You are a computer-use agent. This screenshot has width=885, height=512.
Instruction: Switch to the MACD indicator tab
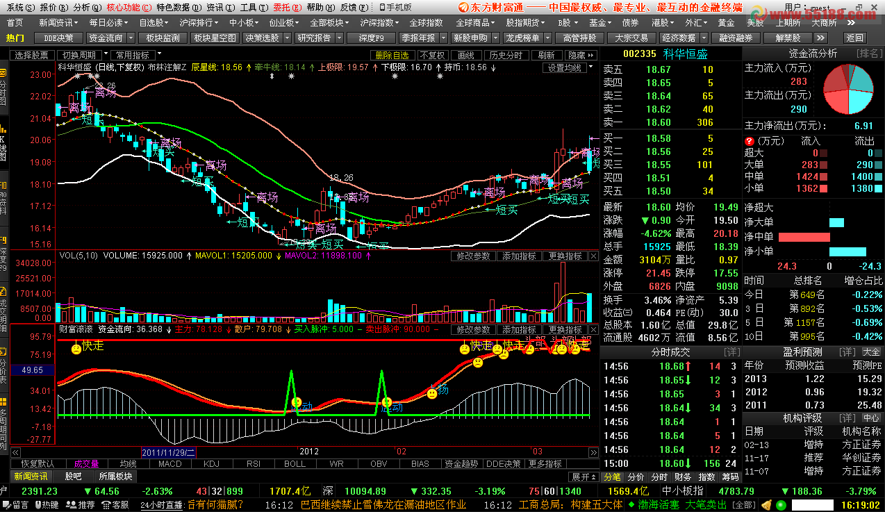click(169, 463)
